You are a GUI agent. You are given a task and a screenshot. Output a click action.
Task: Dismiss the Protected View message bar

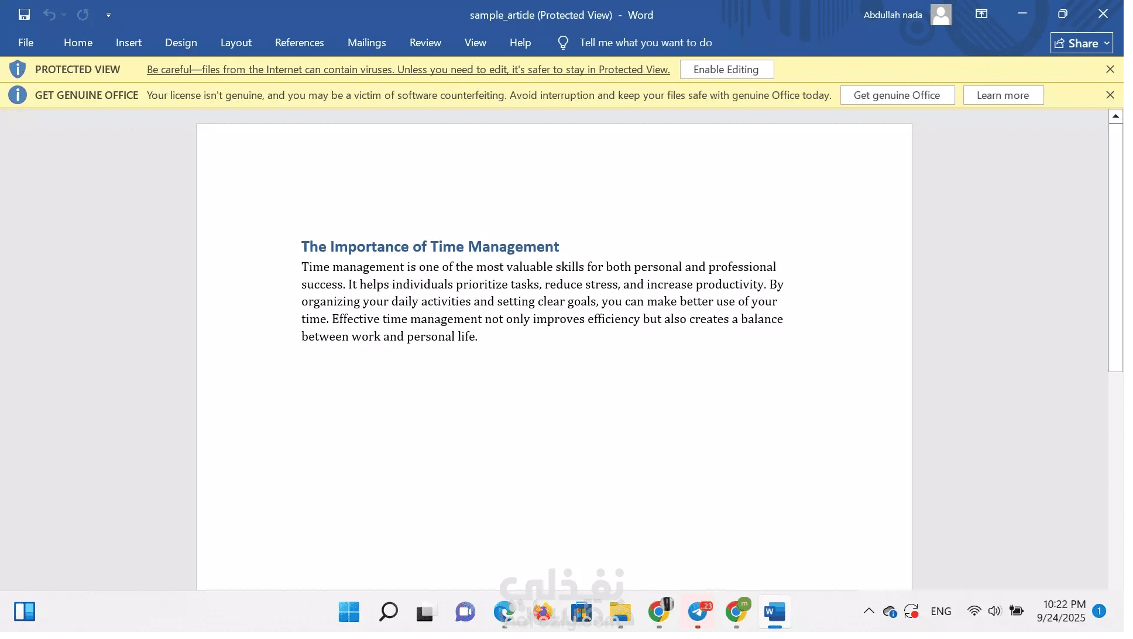pyautogui.click(x=1110, y=69)
